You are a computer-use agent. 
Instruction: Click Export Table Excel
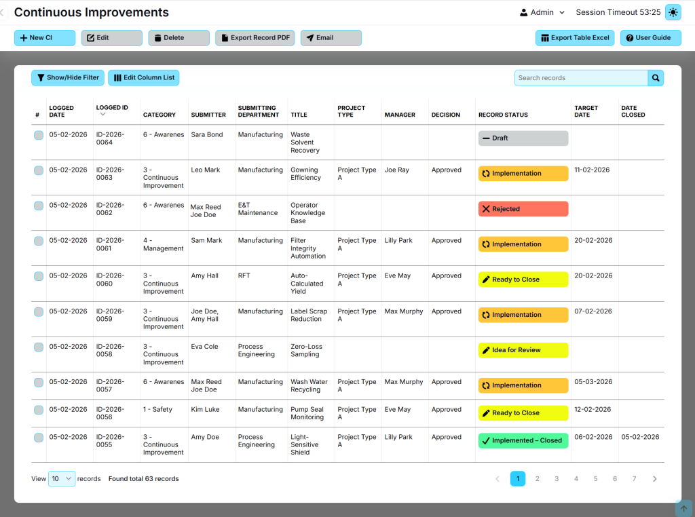click(x=575, y=38)
